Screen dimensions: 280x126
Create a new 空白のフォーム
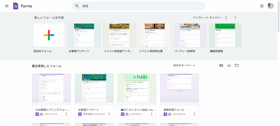click(x=49, y=35)
